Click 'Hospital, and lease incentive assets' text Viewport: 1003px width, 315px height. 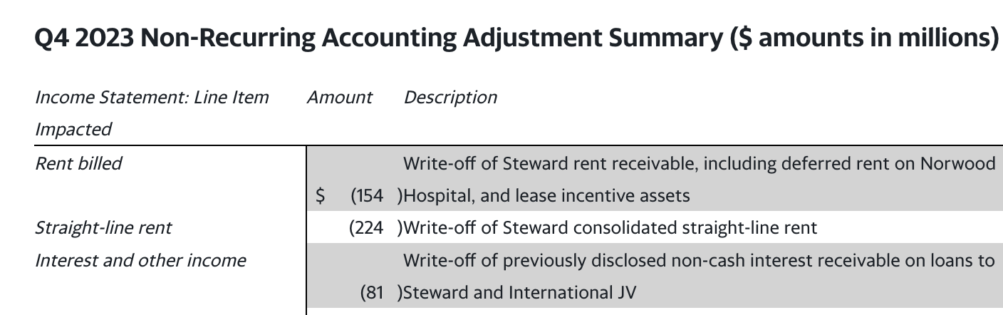(x=547, y=195)
